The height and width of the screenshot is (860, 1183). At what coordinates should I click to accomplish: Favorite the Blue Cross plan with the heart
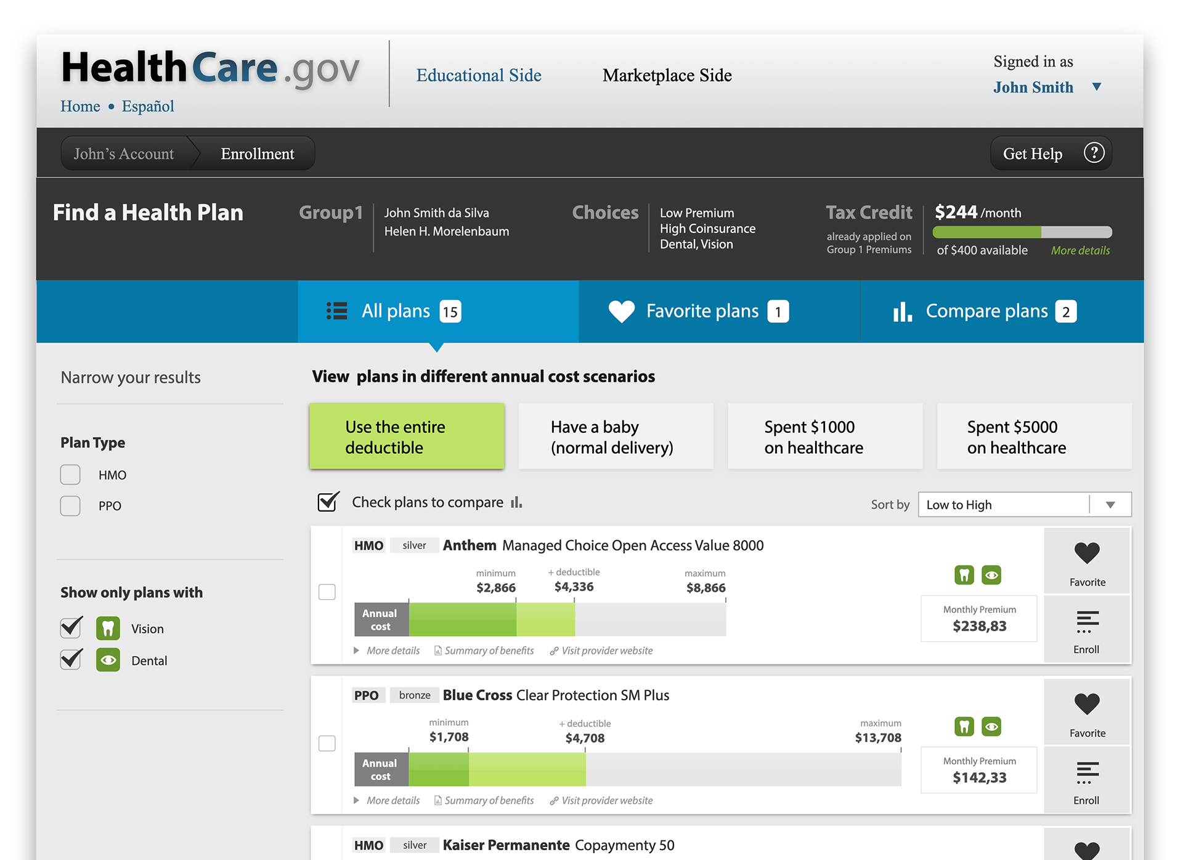1087,704
